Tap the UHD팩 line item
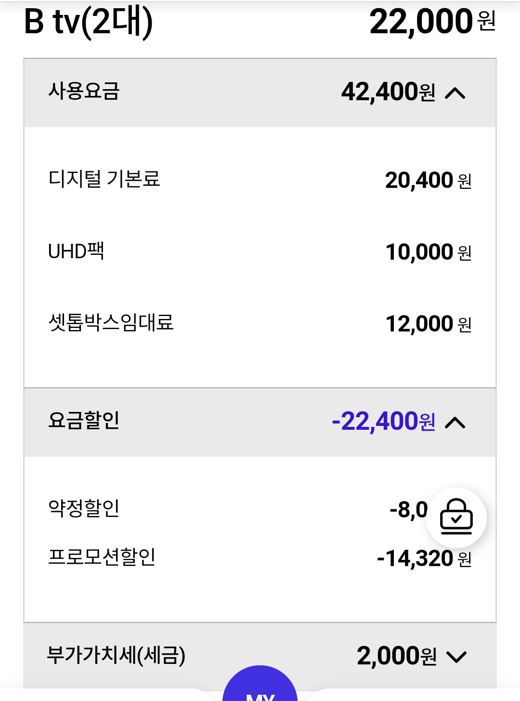 [260, 251]
